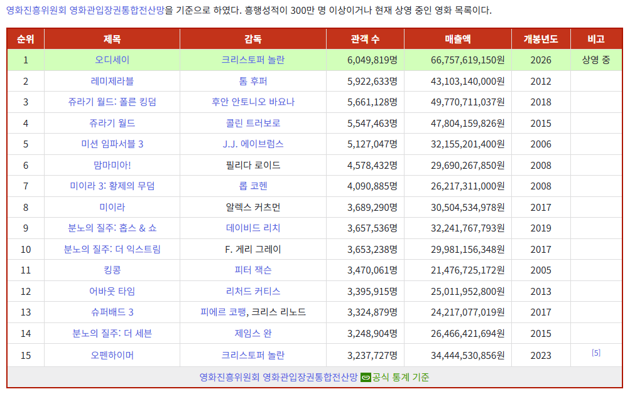Click director name 크리스 리노드
This screenshot has width=630, height=399.
tap(279, 312)
